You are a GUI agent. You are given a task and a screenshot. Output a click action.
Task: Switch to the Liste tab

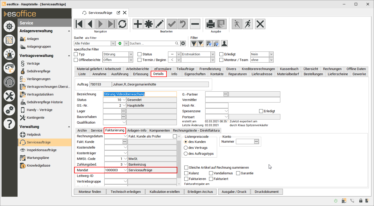click(x=82, y=74)
